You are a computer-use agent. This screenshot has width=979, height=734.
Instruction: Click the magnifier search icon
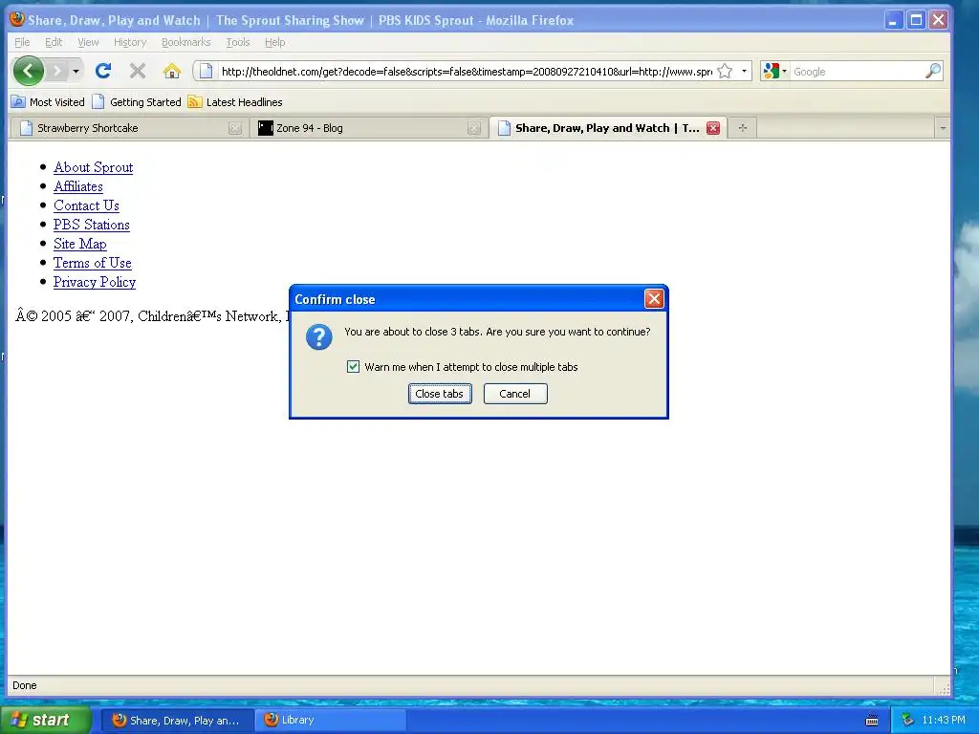tap(933, 71)
